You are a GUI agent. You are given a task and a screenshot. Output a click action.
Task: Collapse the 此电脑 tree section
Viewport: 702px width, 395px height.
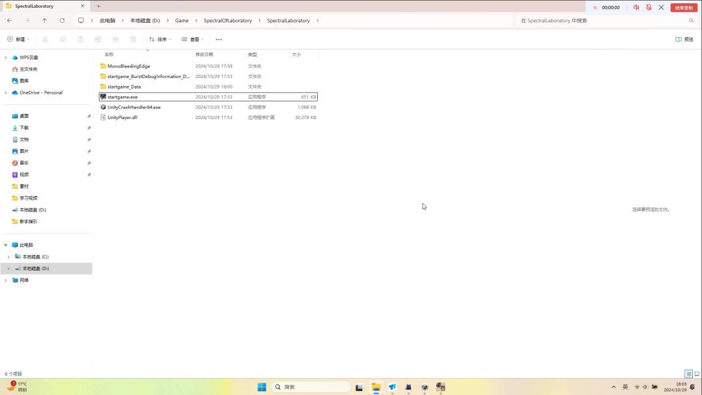coord(6,245)
